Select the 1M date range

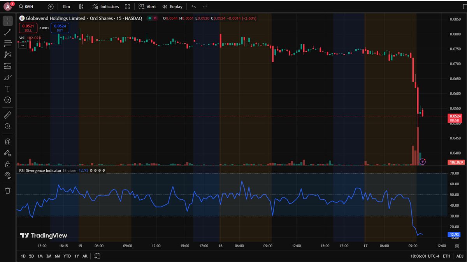(40, 256)
